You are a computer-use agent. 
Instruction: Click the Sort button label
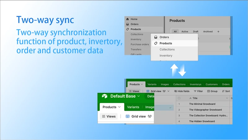coord(228,91)
